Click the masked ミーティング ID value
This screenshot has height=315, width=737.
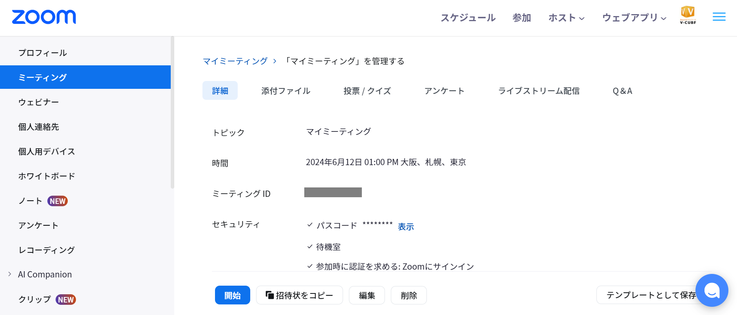333,192
